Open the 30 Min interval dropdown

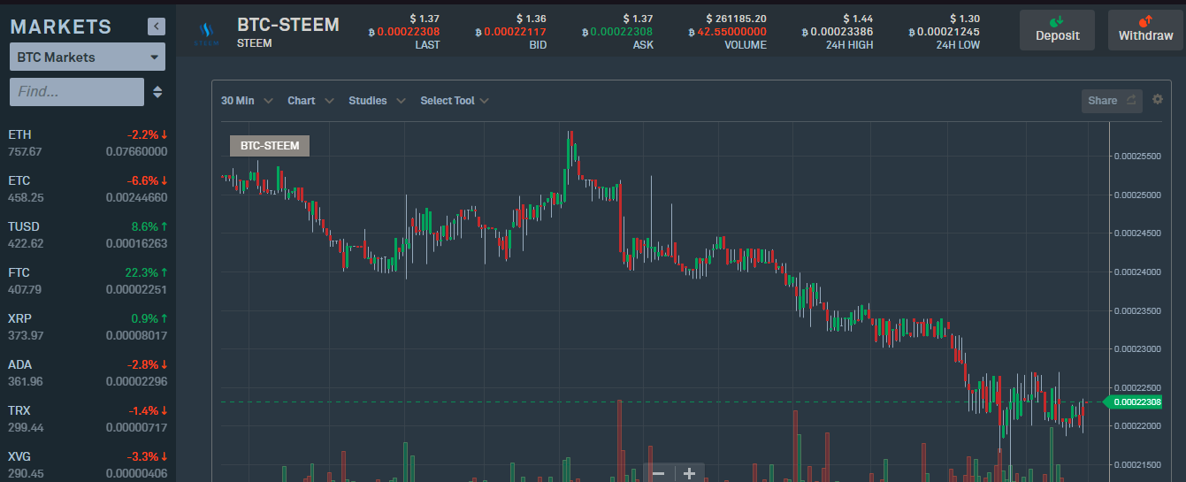point(247,101)
